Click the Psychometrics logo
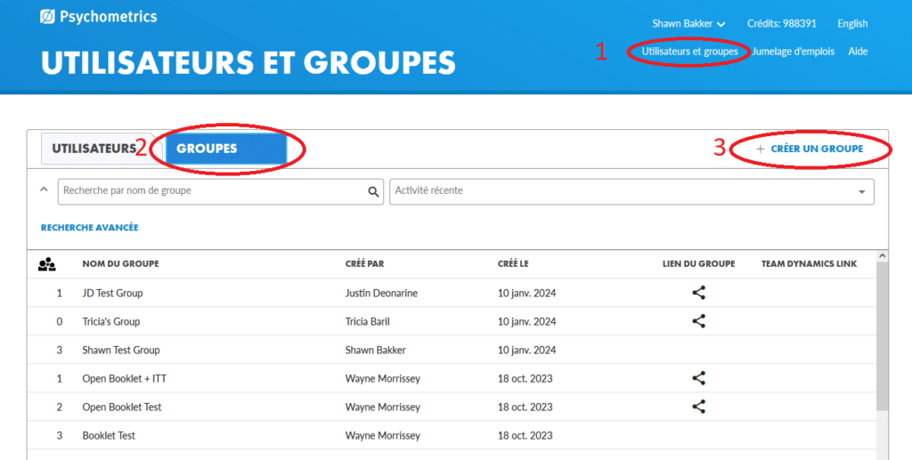912x460 pixels. point(99,17)
